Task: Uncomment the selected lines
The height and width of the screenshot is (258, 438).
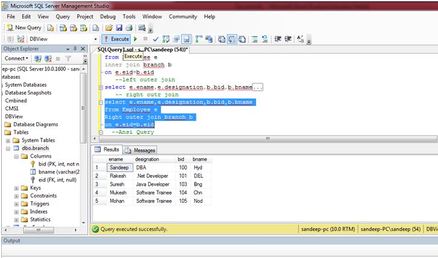Action: click(x=265, y=39)
